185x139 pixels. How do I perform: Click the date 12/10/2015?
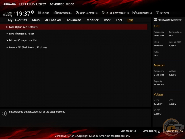(x=9, y=12)
